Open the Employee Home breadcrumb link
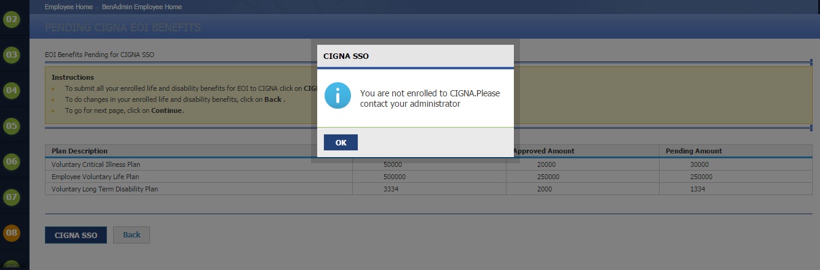 tap(68, 7)
